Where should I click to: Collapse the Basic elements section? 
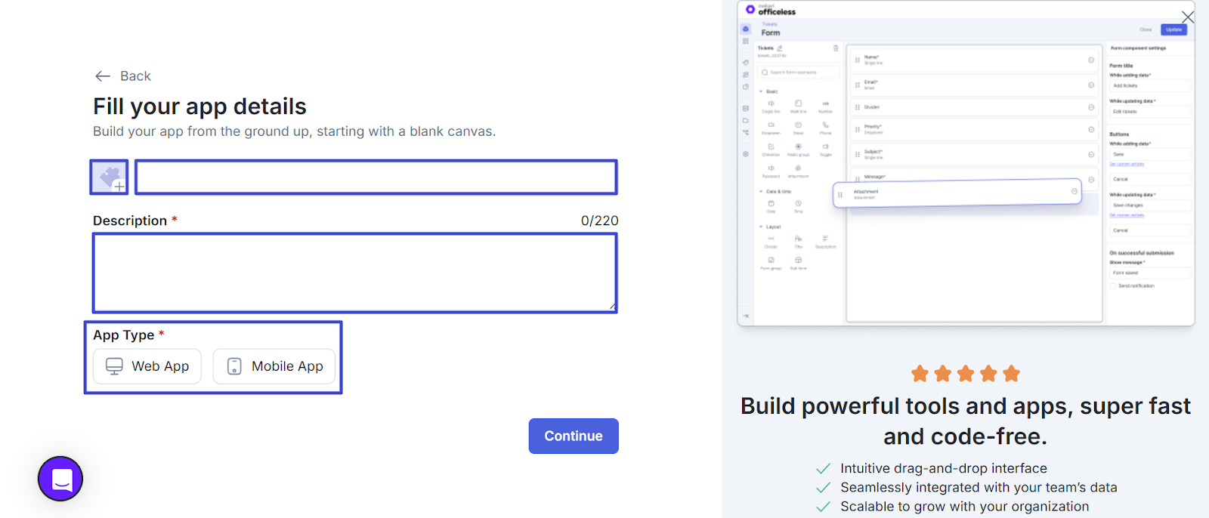pos(762,91)
